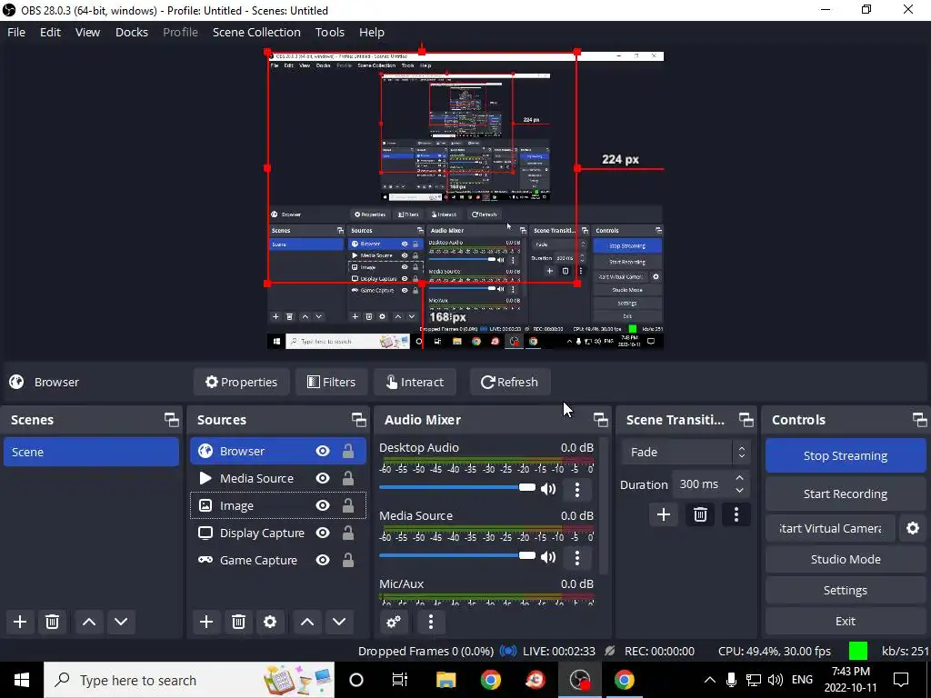Lock the Display Capture source
This screenshot has width=931, height=698.
[x=348, y=533]
